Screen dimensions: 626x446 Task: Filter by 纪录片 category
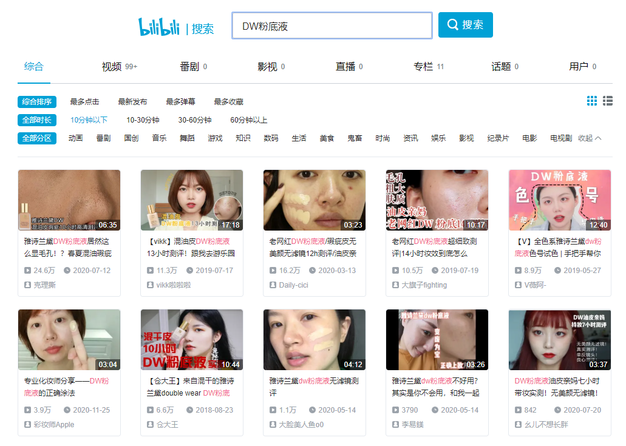tap(498, 138)
